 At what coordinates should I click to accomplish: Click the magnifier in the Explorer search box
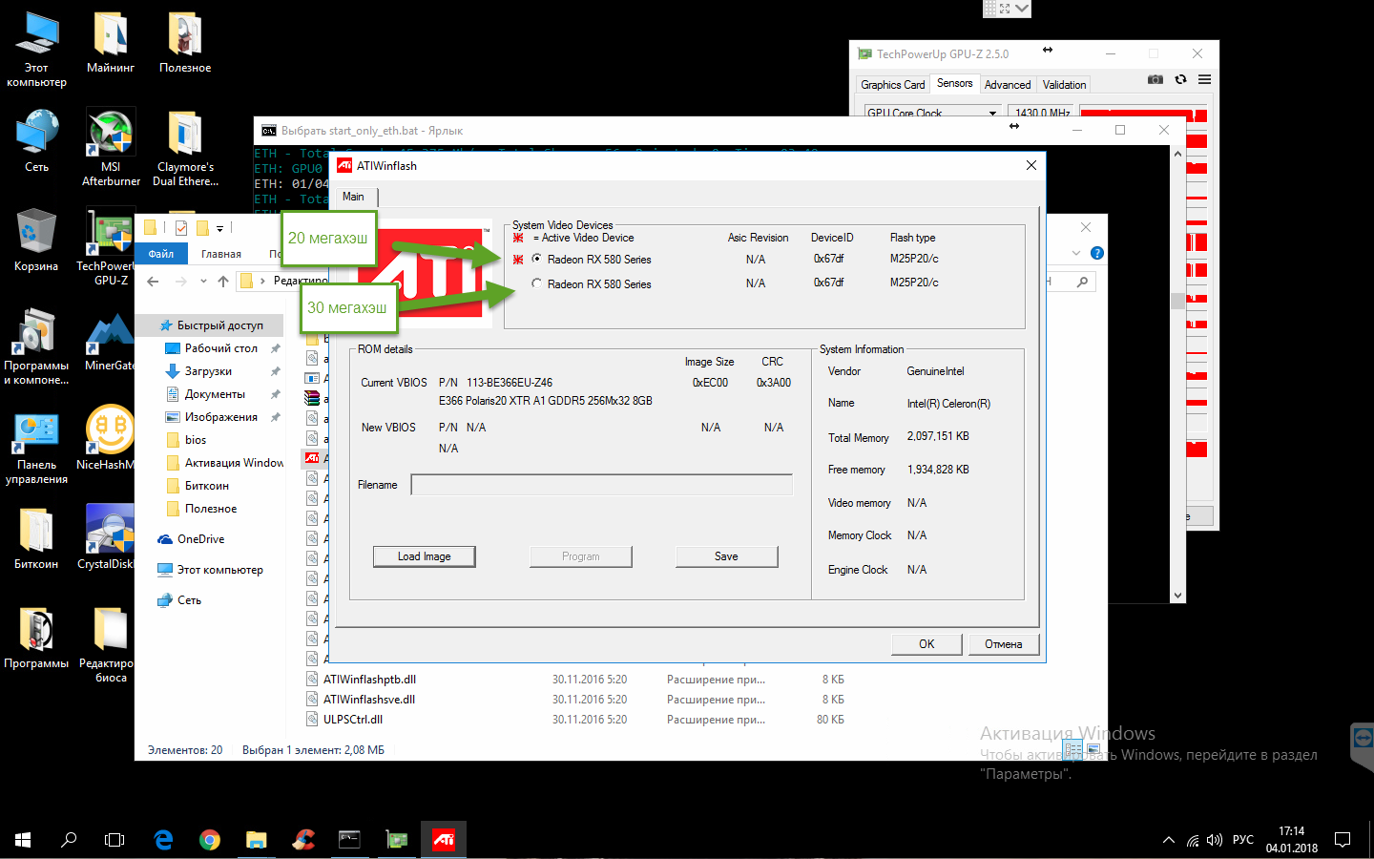point(1082,282)
